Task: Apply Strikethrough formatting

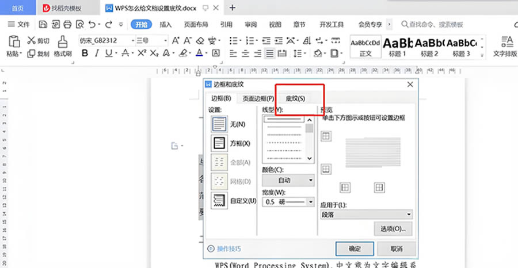Action: pos(125,53)
